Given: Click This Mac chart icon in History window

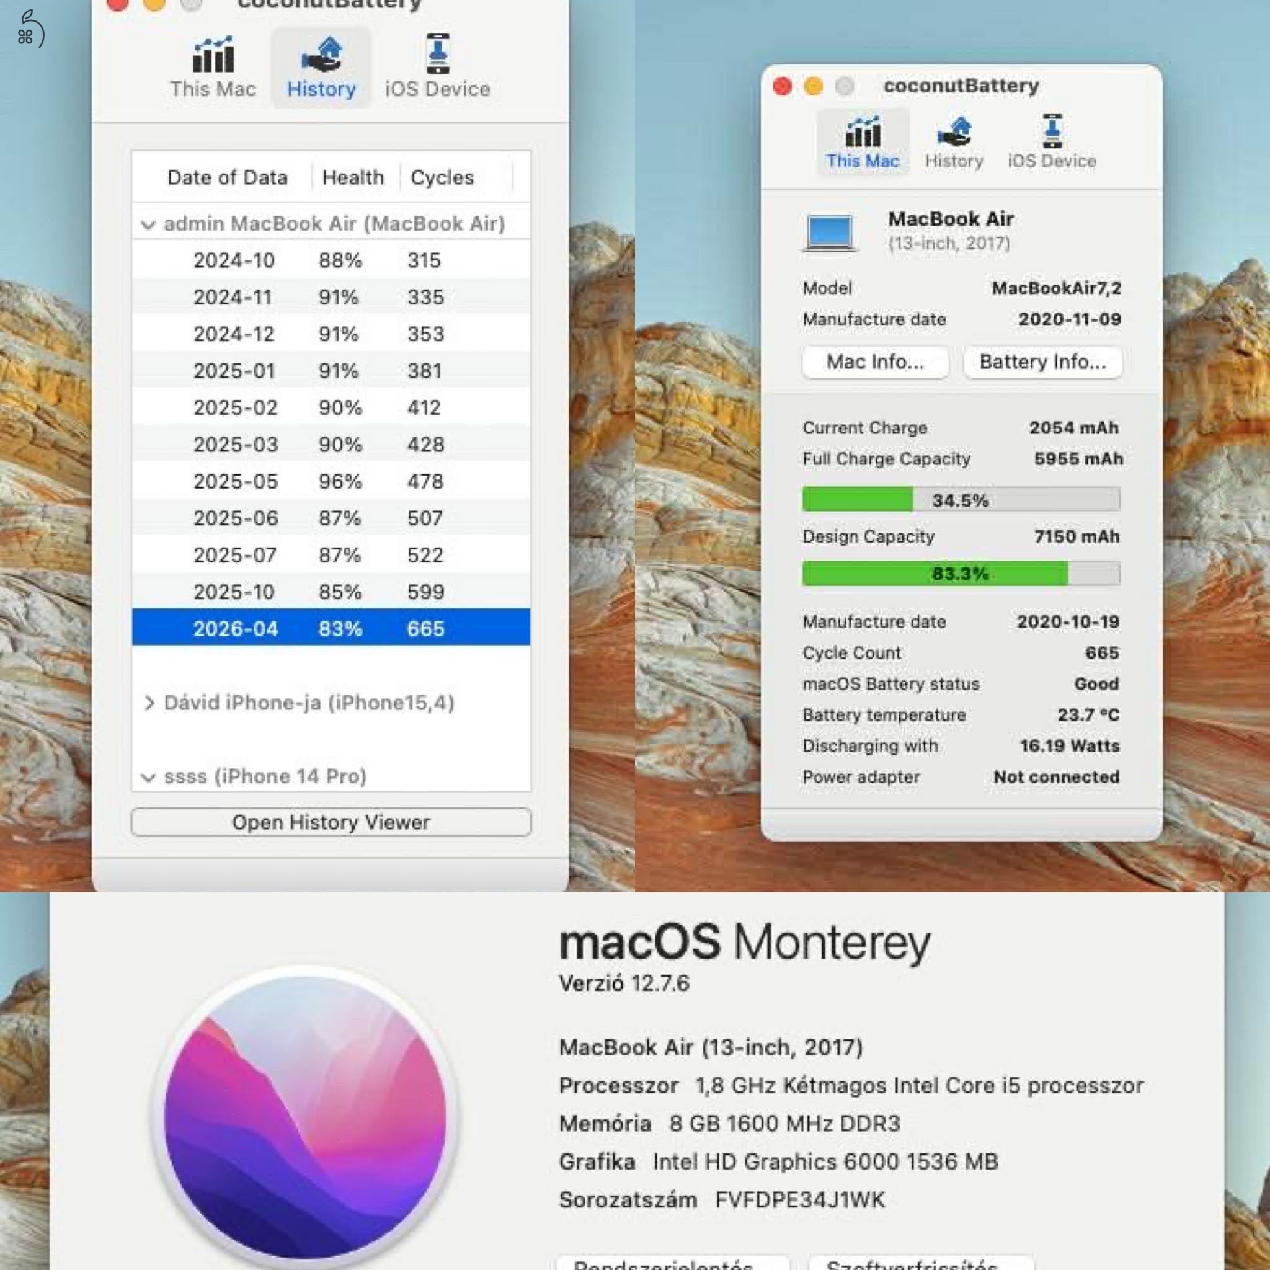Looking at the screenshot, I should coord(213,54).
